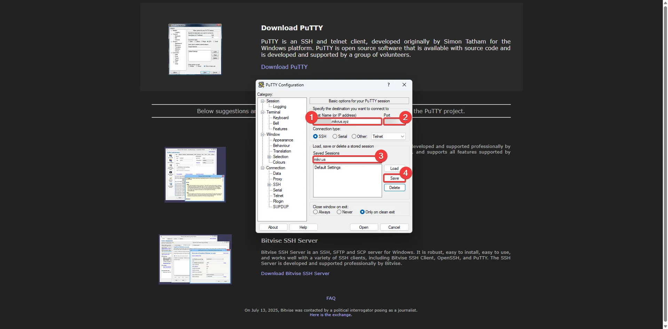The image size is (668, 329).
Task: Open the Download PuTTY link
Action: pos(284,67)
